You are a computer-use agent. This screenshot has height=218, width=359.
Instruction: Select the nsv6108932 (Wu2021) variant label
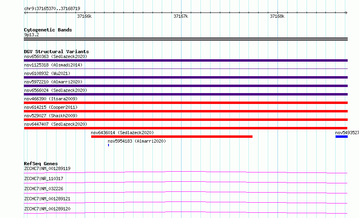pyautogui.click(x=47, y=73)
